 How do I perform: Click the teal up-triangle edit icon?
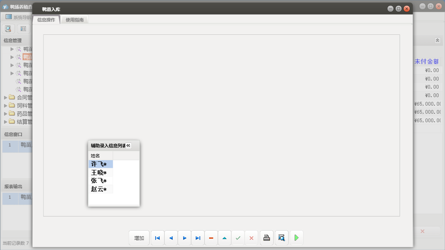pos(225,238)
